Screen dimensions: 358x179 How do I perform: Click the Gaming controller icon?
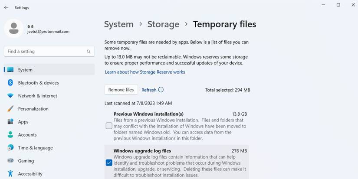pyautogui.click(x=10, y=161)
